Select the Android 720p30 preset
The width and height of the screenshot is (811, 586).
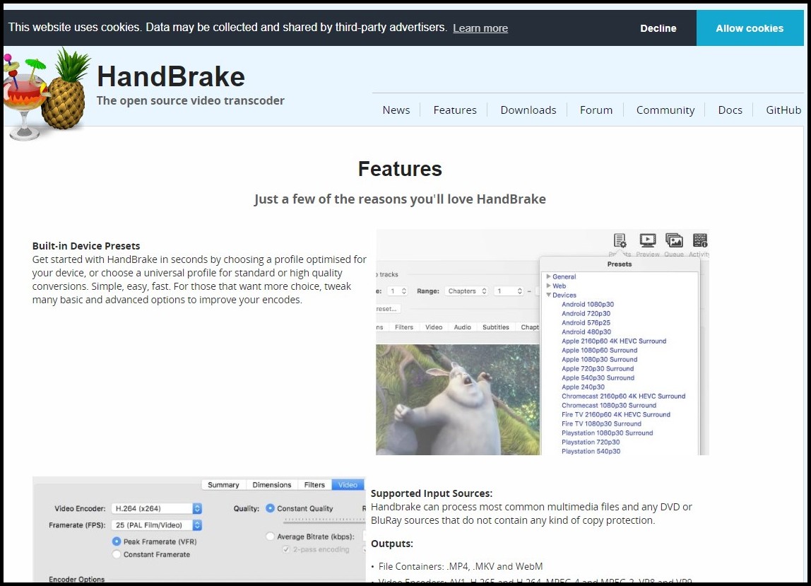(x=586, y=314)
